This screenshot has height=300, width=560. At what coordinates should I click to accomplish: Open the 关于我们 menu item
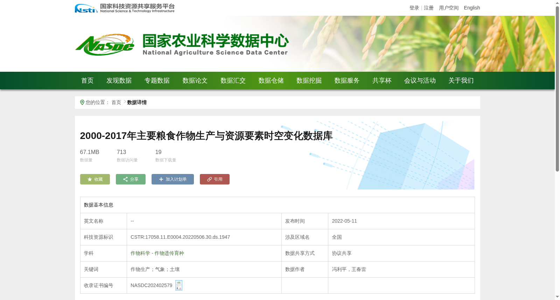coord(461,81)
